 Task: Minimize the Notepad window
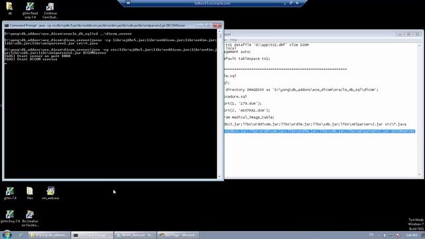399,34
